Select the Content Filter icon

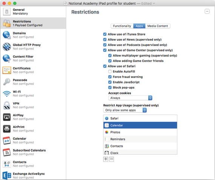(7, 58)
